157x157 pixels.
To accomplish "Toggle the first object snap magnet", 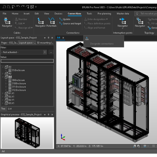I will point(135,146).
